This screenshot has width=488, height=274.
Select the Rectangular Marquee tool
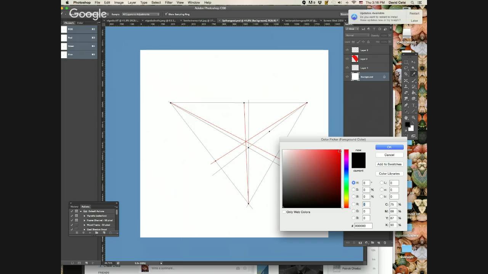[406, 62]
